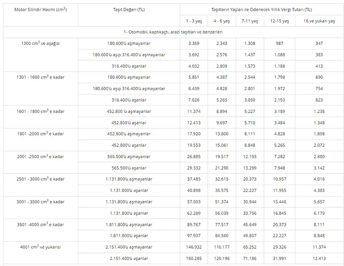The height and width of the screenshot is (266, 344).
Task: Select the "12-15 yaş" column header
Action: (279, 21)
